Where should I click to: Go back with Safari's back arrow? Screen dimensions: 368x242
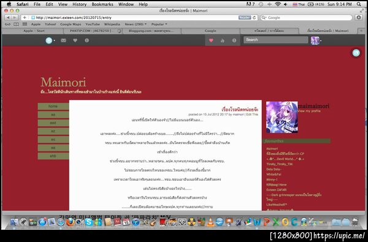(x=8, y=18)
